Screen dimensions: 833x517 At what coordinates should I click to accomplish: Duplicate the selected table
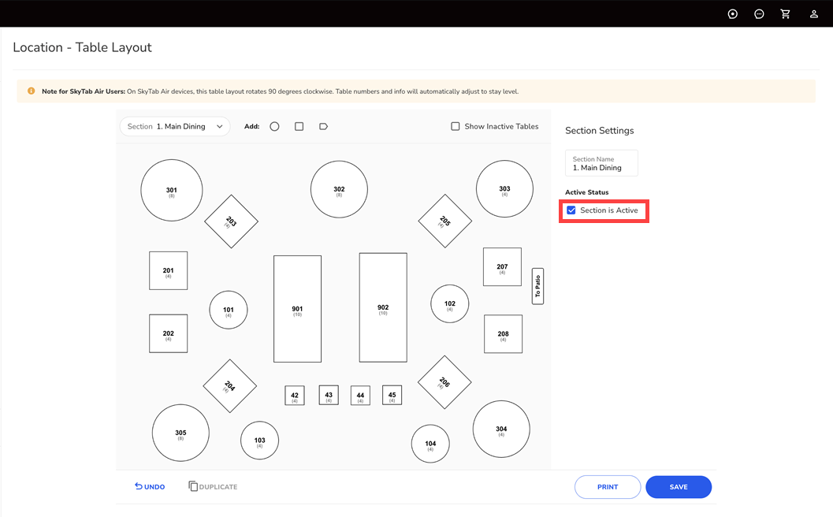coord(213,487)
